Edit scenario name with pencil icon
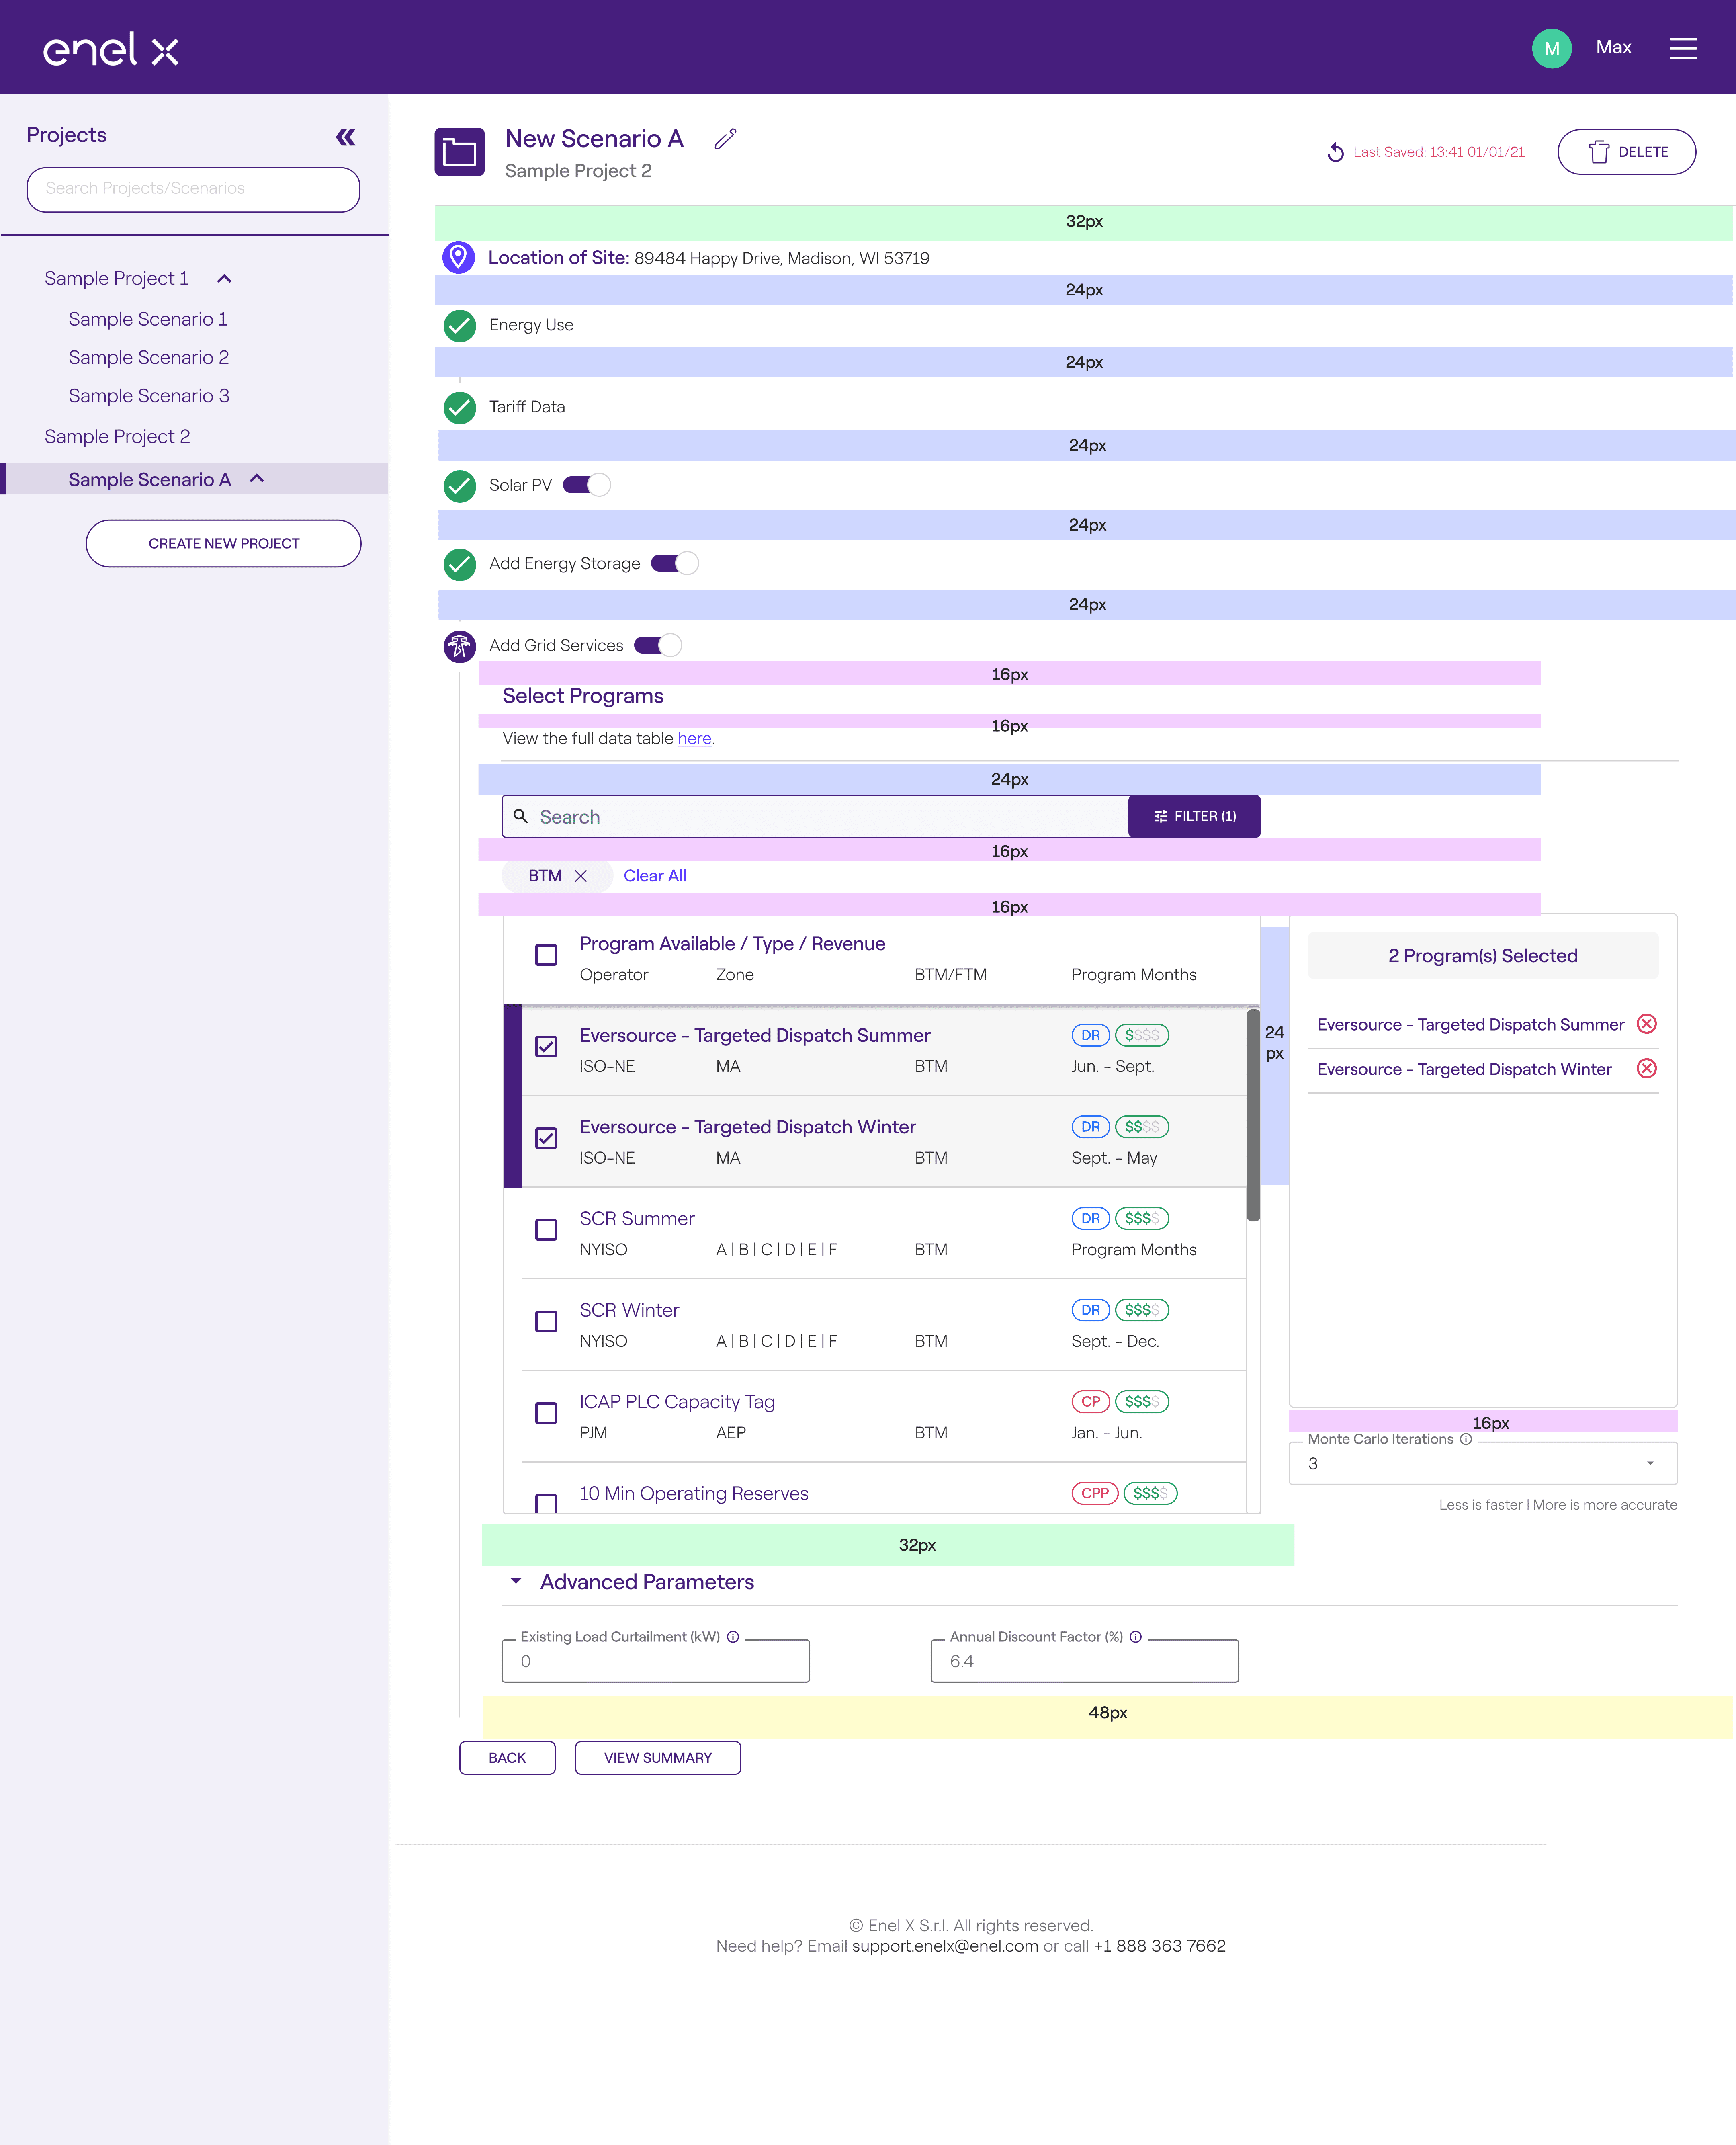1736x2145 pixels. click(725, 139)
